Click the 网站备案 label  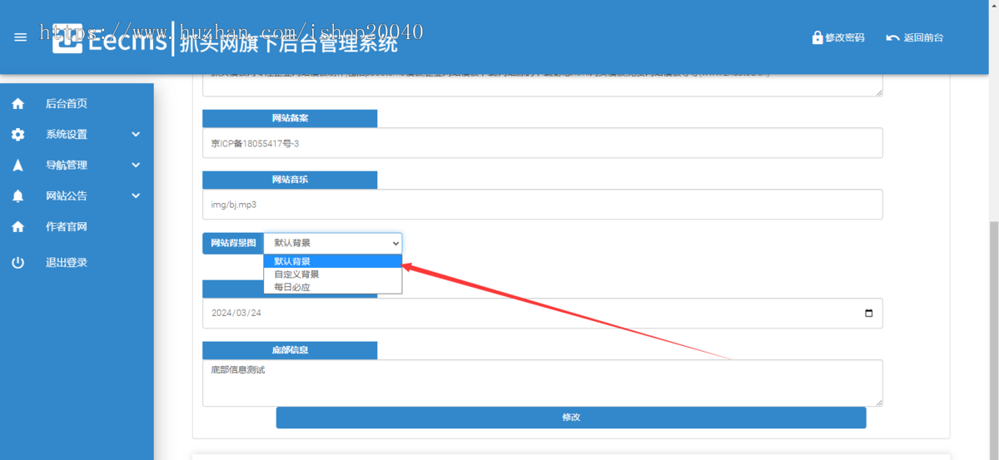pyautogui.click(x=290, y=118)
